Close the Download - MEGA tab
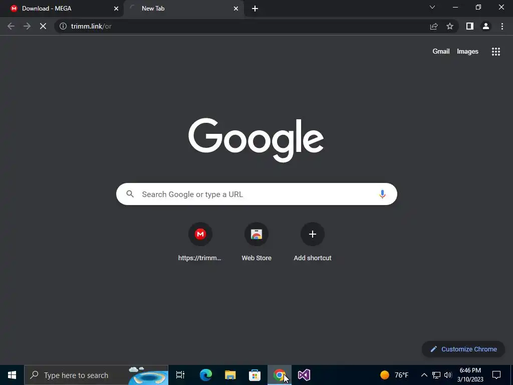The image size is (513, 385). tap(116, 9)
